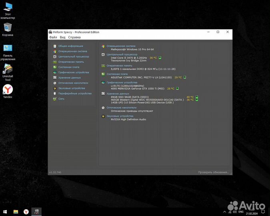Screen dimensions: 270x216
Task: Click the summary panel operating system icon
Action: click(103, 46)
